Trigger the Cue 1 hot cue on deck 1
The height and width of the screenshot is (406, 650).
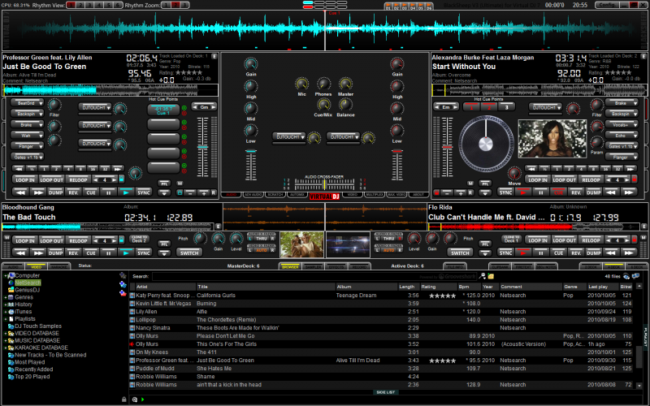point(163,110)
